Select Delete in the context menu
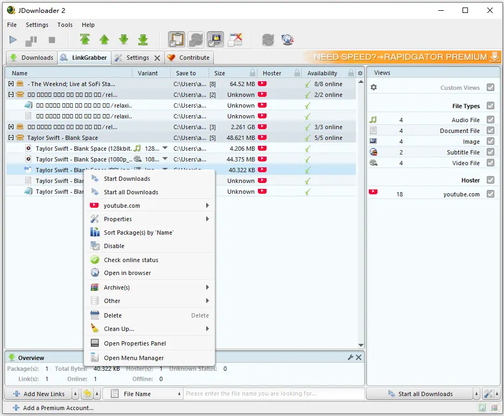 click(150, 315)
